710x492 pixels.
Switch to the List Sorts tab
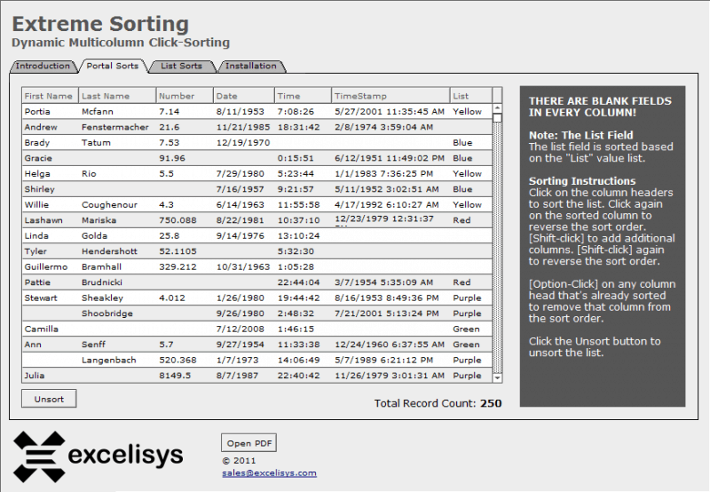(182, 66)
